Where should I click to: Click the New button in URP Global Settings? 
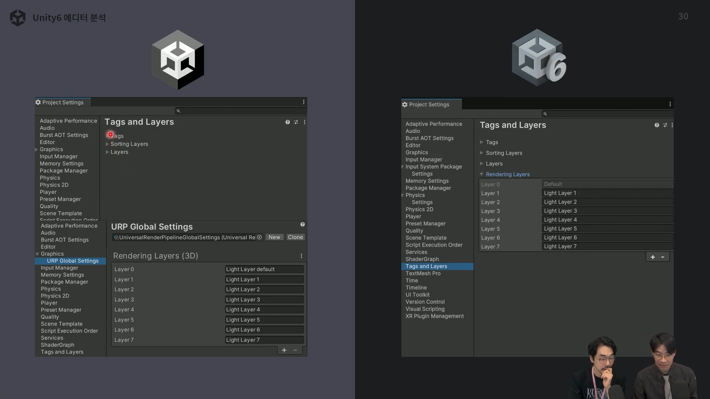pos(274,237)
